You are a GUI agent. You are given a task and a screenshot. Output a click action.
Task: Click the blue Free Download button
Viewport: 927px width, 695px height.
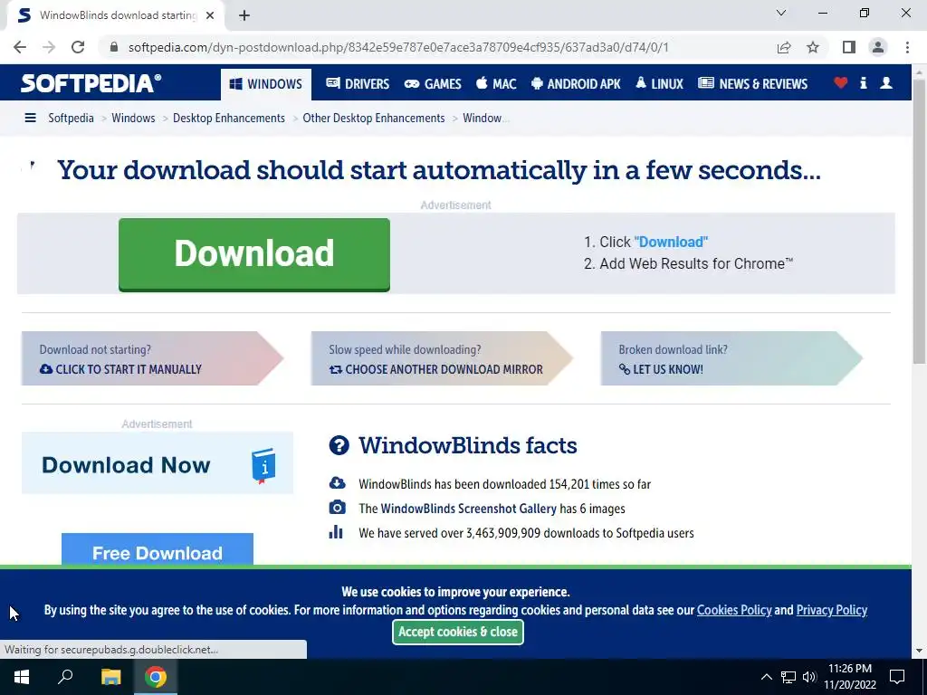158,549
